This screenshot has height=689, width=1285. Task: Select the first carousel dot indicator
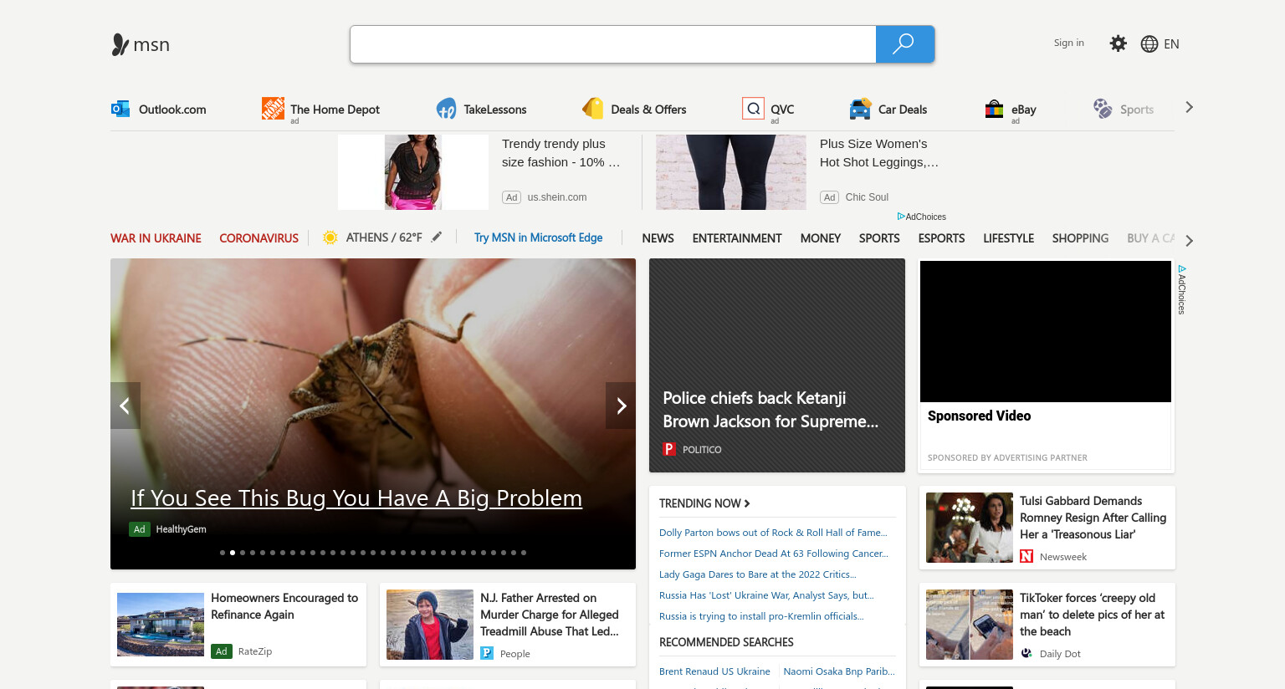pos(223,553)
